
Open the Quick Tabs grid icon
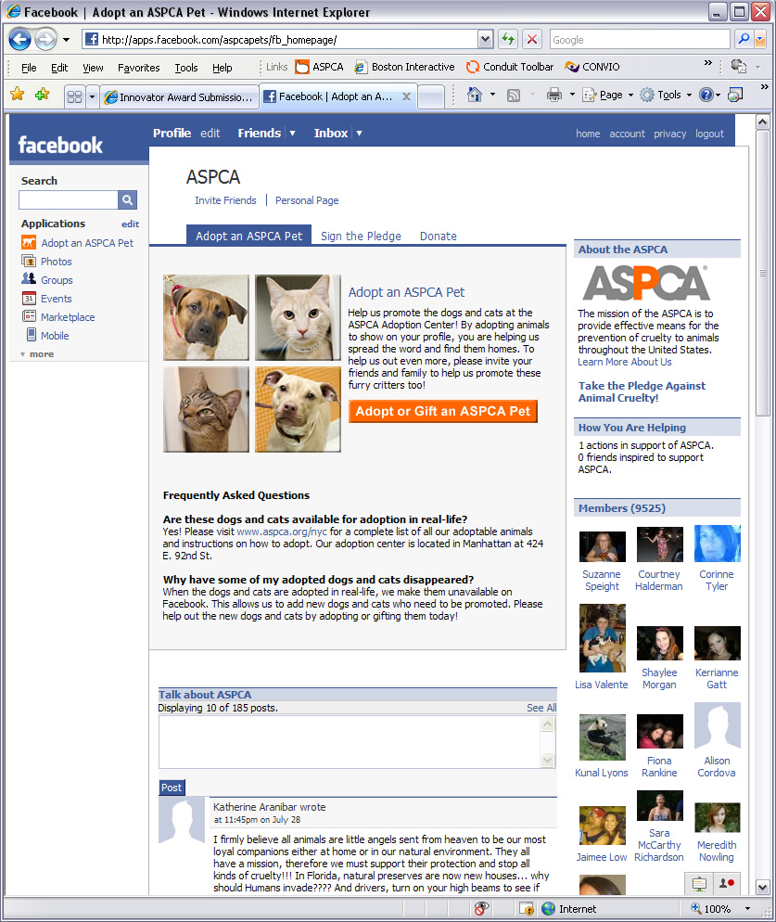click(74, 96)
